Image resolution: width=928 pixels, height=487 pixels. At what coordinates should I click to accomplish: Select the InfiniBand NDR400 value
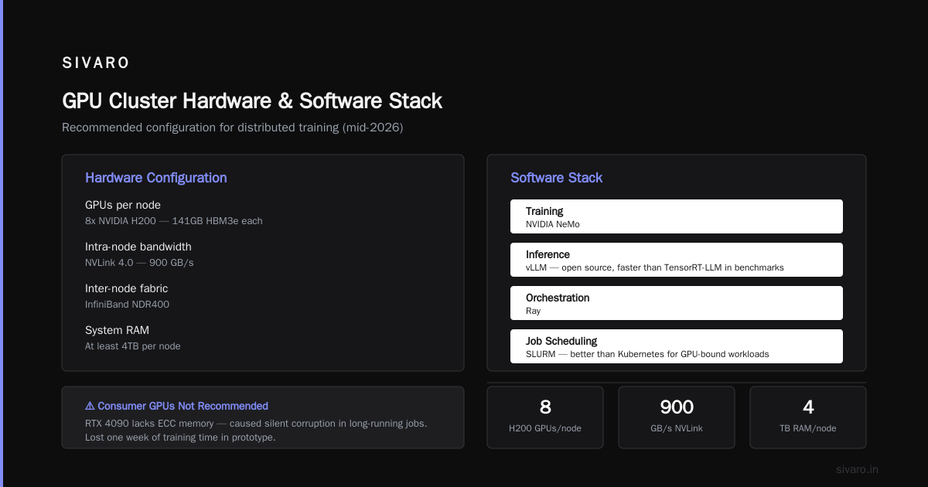(x=127, y=305)
